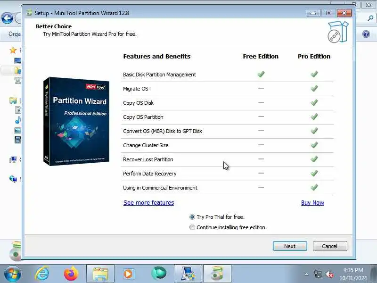Image resolution: width=377 pixels, height=283 pixels.
Task: Show hidden tray icons arrow
Action: (x=307, y=274)
